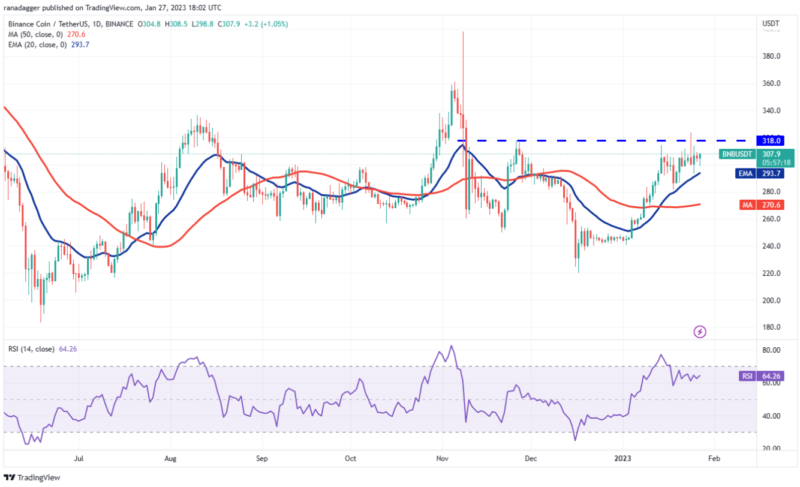Click the 40.00 value on RSI axis

(770, 416)
